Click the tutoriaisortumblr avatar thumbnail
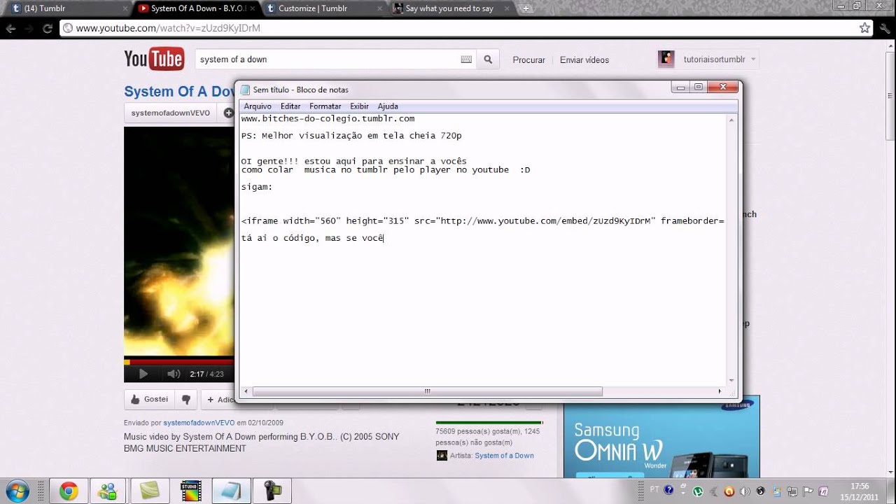Viewport: 896px width, 504px height. coord(666,59)
